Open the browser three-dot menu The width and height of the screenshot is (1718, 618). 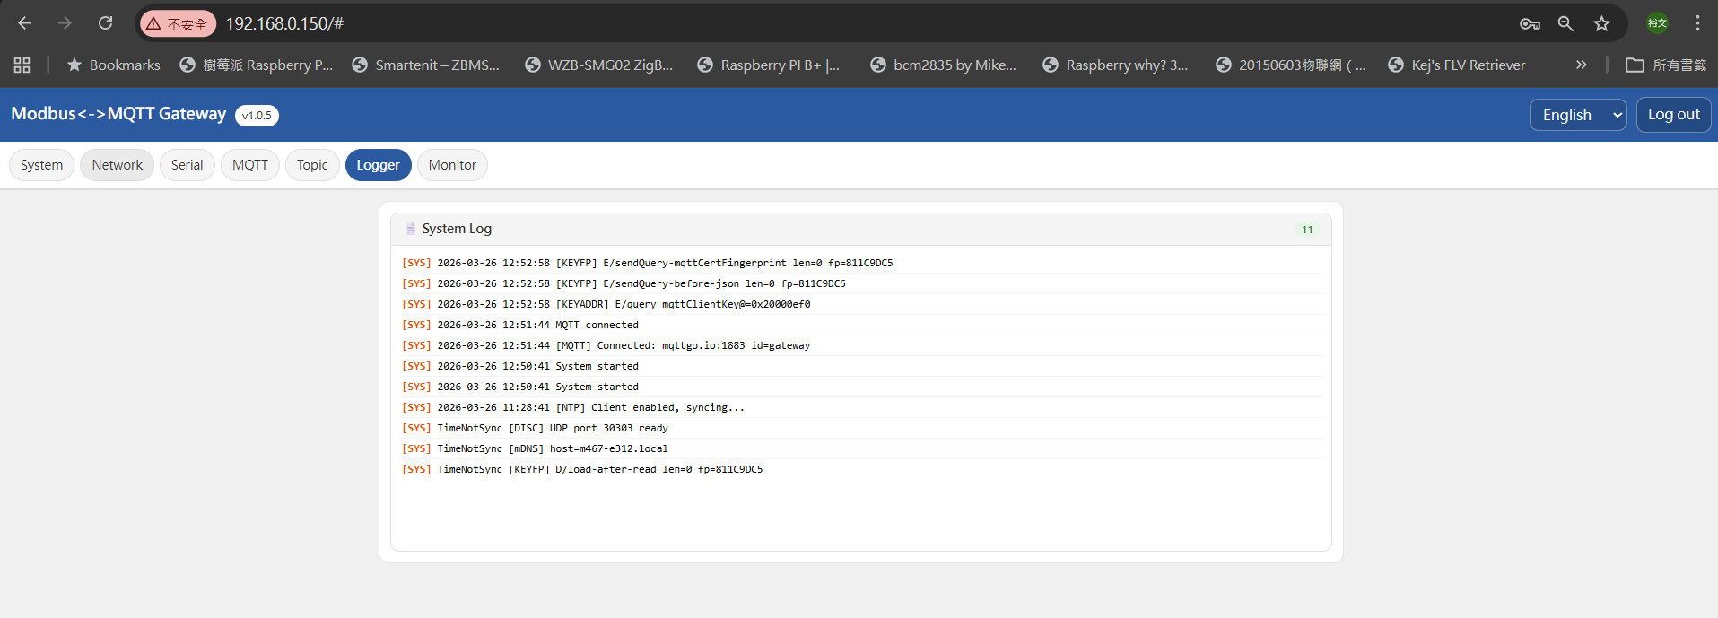point(1697,24)
